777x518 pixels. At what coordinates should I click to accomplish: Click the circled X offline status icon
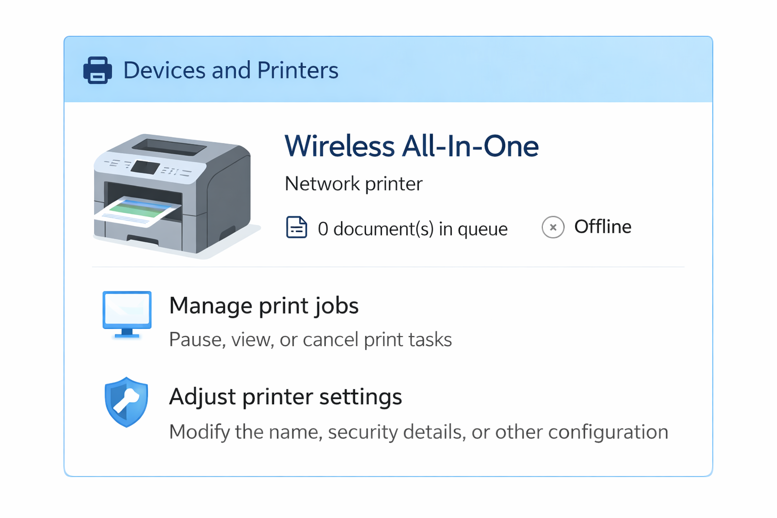tap(553, 227)
